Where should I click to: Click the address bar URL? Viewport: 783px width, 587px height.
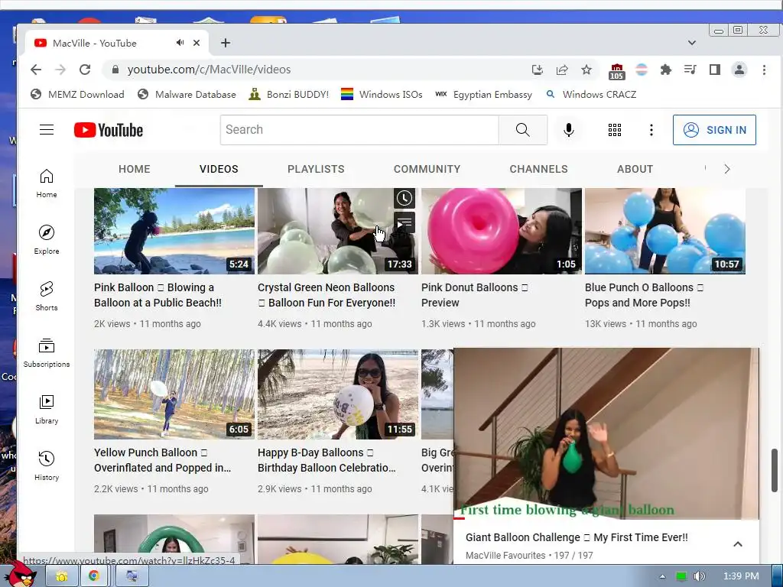coord(209,70)
